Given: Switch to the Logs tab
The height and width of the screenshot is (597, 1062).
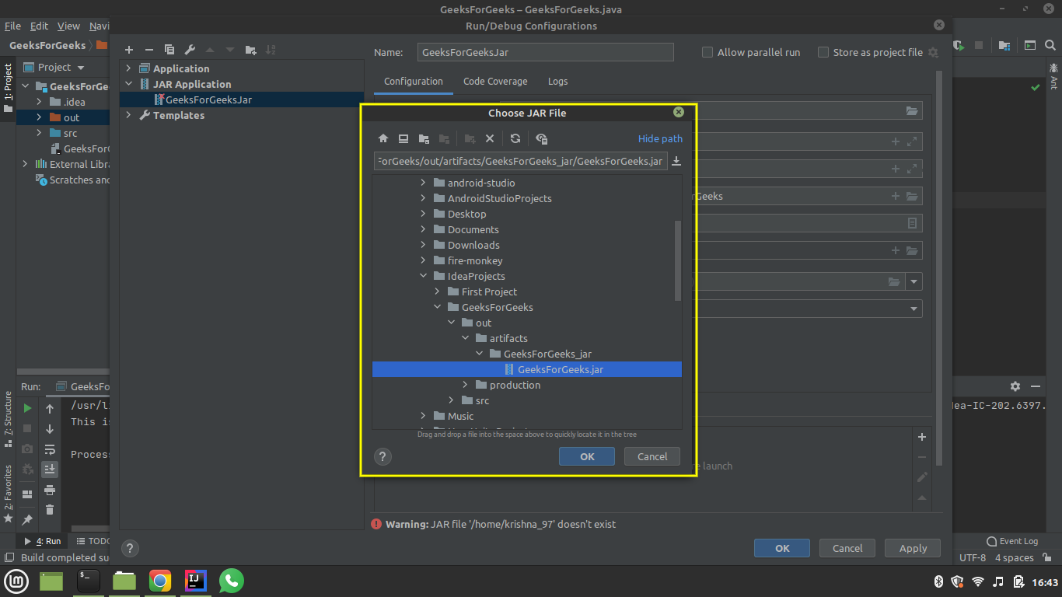Looking at the screenshot, I should (x=558, y=81).
